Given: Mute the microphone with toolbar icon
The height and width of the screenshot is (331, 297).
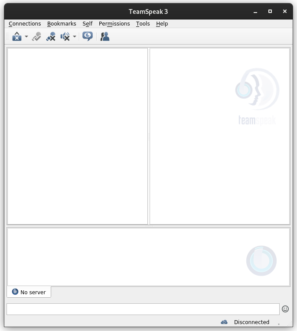Looking at the screenshot, I should (x=51, y=36).
